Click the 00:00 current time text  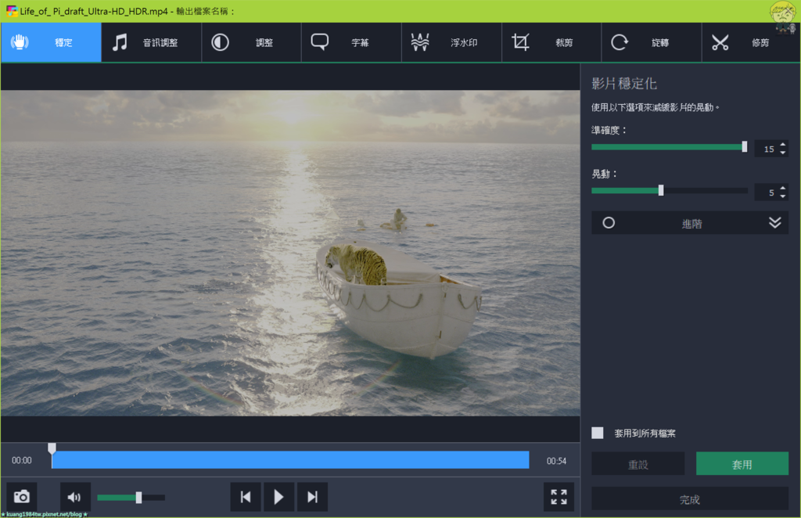click(x=21, y=460)
